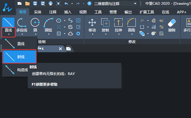Choose the revision cloud icon in the draw panel
The image size is (191, 118).
pos(70,34)
